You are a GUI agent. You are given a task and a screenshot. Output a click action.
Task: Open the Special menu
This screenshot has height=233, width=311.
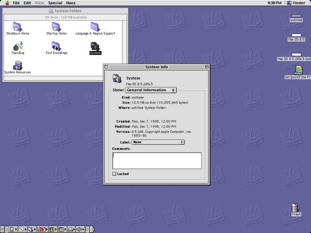pos(55,3)
